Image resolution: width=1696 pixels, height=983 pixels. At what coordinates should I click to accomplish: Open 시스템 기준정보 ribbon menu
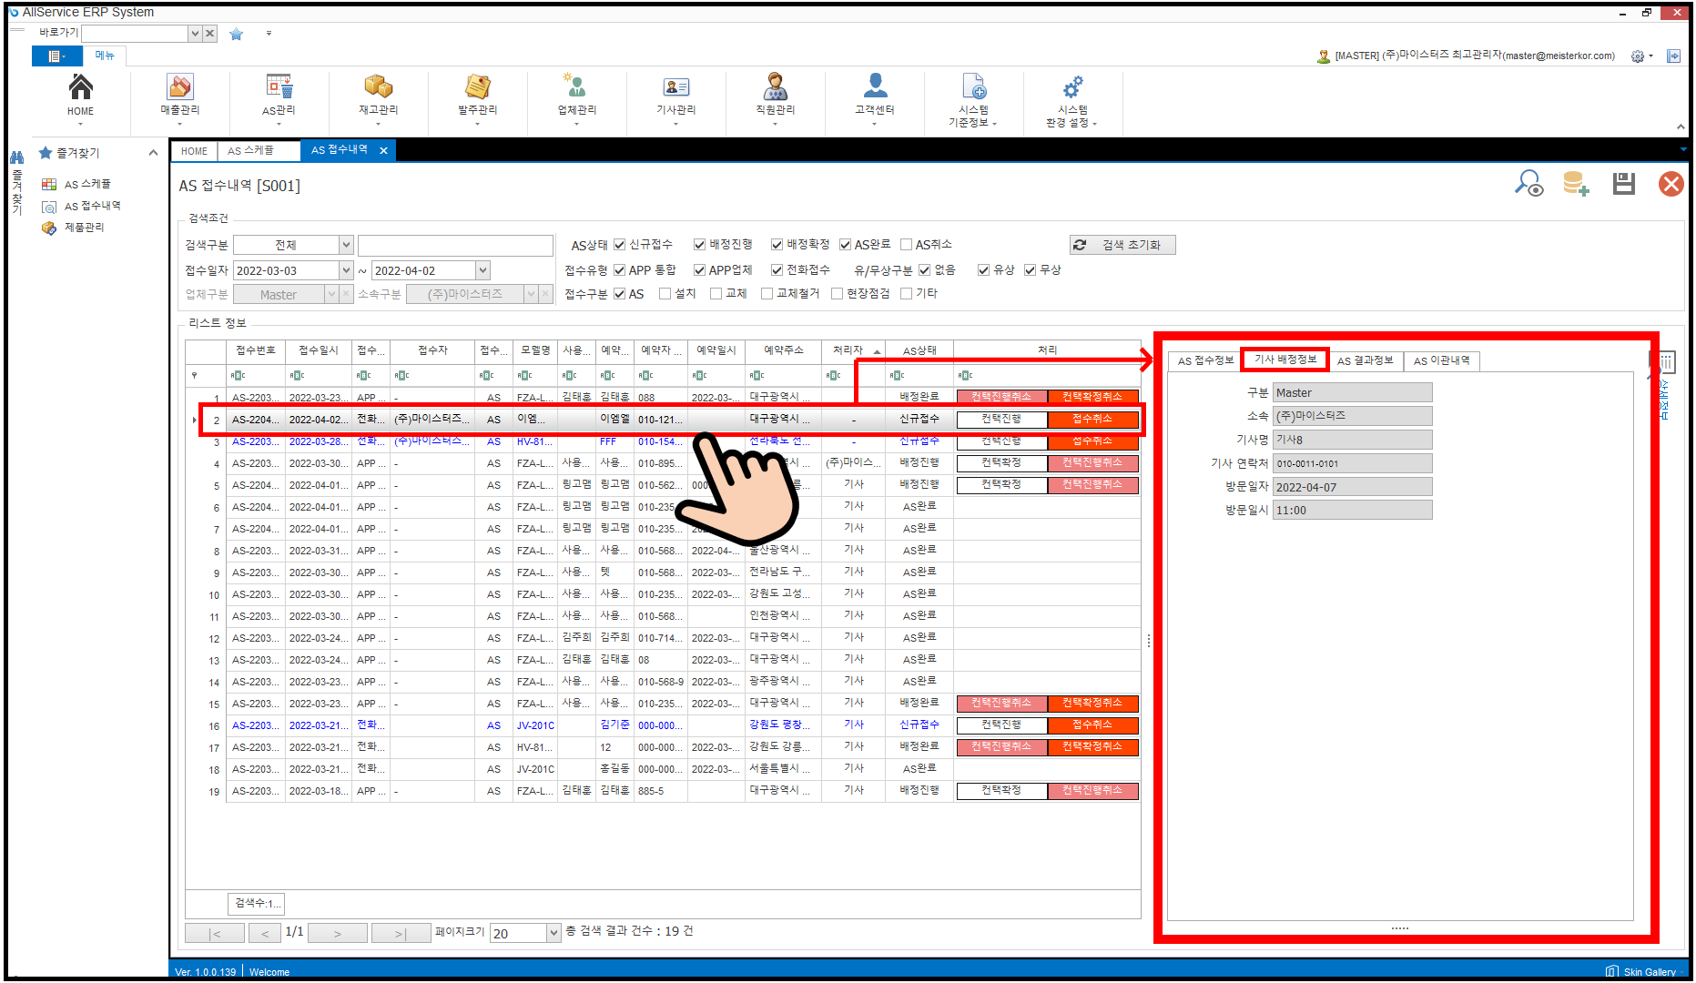click(x=973, y=99)
